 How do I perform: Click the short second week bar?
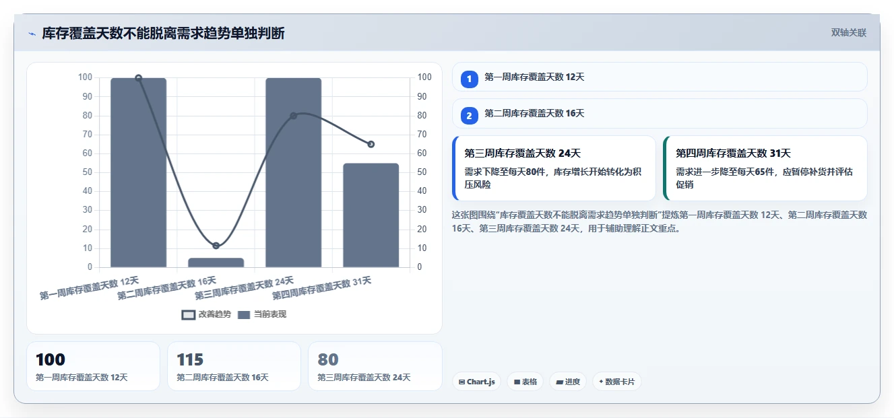(216, 263)
